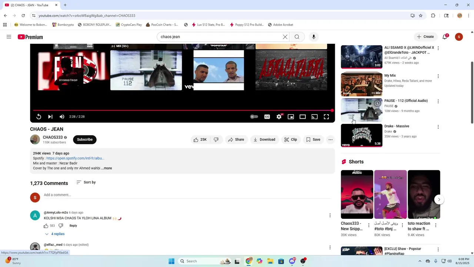Open the Spotify album link
The width and height of the screenshot is (474, 267).
tap(75, 158)
